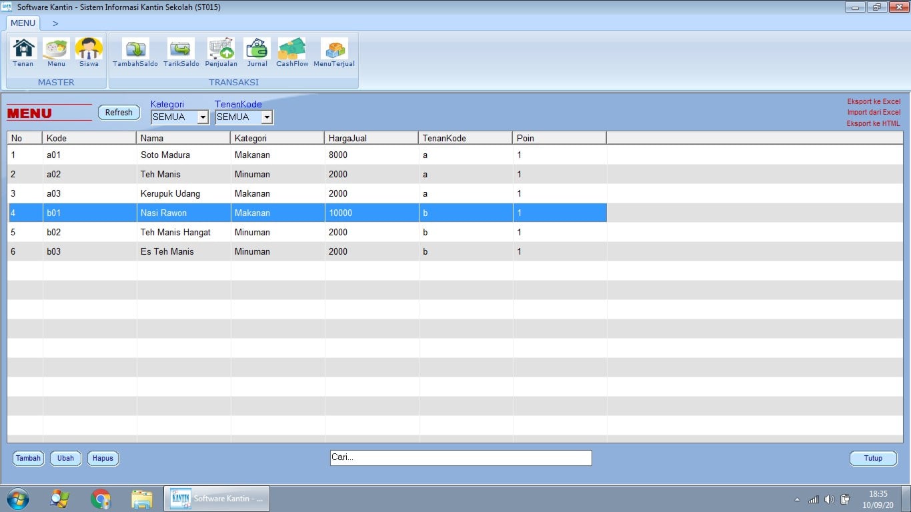
Task: Click the Eksport ke HTML link
Action: click(873, 123)
